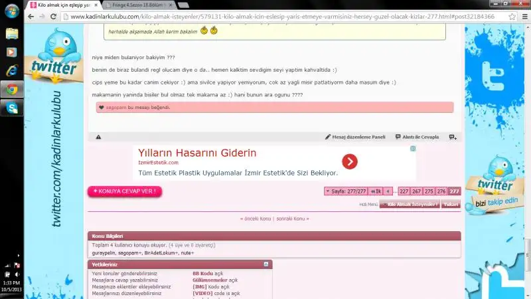Viewport: 531px width, 299px height.
Task: Go to page 276 in pagination
Action: pyautogui.click(x=441, y=191)
